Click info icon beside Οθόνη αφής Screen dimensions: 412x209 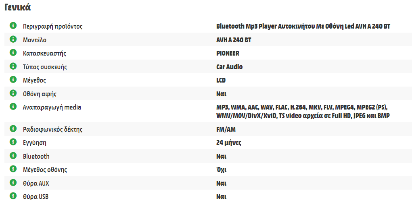point(13,93)
